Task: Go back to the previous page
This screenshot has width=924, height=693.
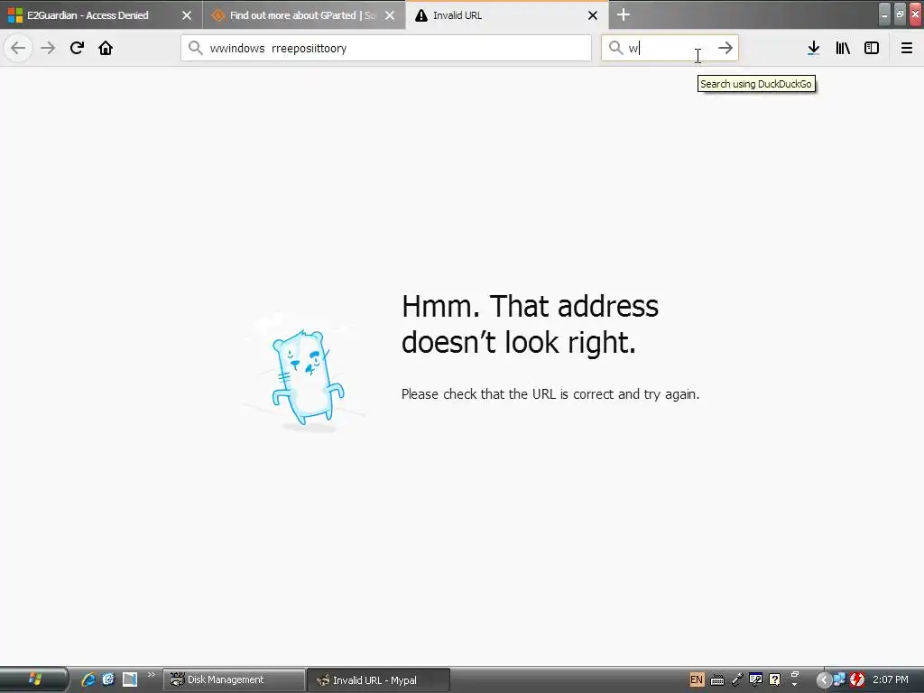Action: click(x=18, y=48)
